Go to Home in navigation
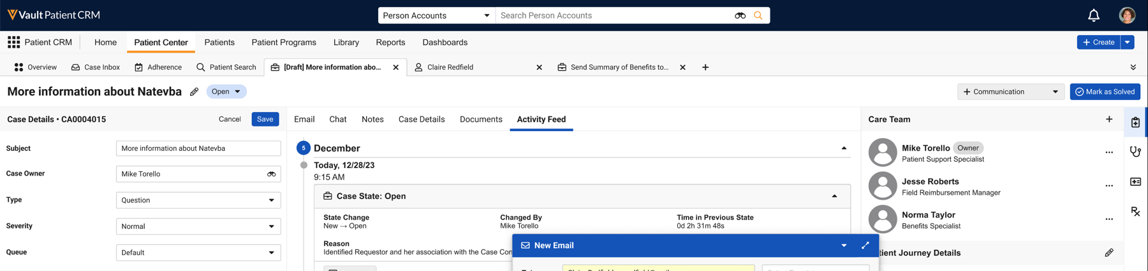 click(105, 42)
